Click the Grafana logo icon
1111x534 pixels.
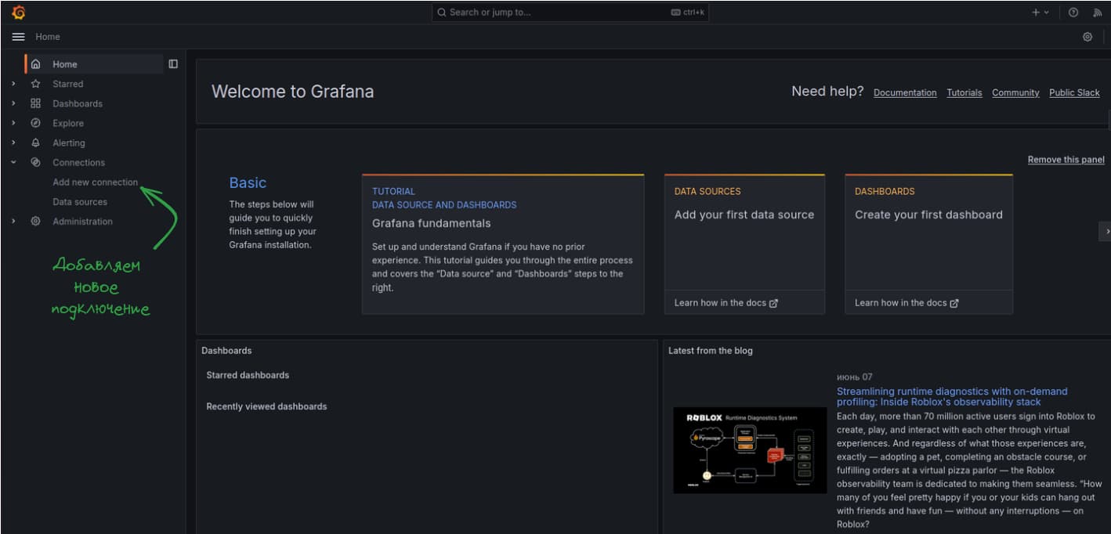pyautogui.click(x=19, y=12)
